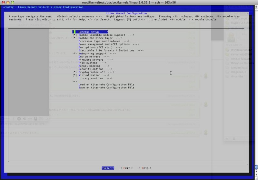Click the scrollbar up arrow

tap(256, 171)
